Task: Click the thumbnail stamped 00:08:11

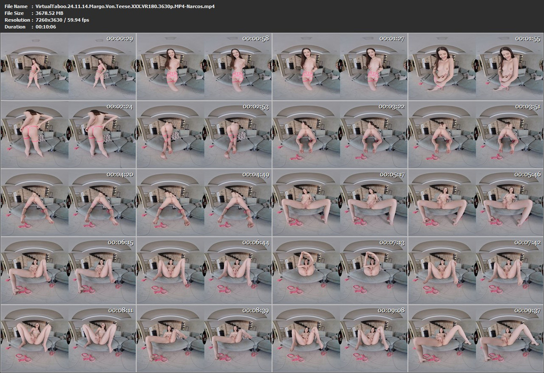Action: pyautogui.click(x=68, y=338)
